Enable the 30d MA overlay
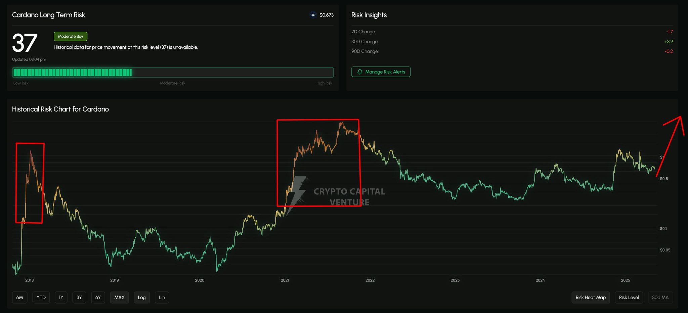Viewport: 688px width, 313px height. 660,298
